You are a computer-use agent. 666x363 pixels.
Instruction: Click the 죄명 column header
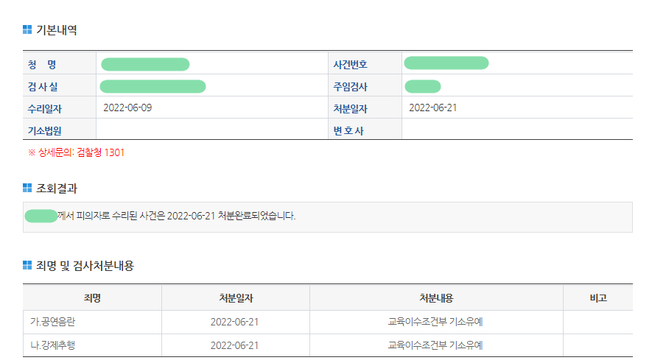click(92, 297)
